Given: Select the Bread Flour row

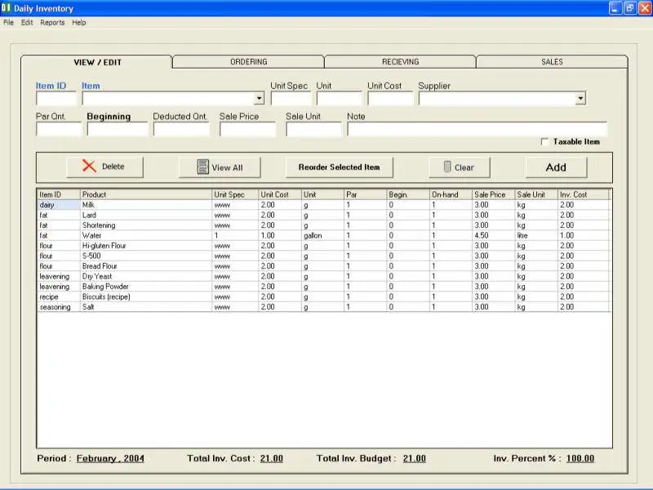Looking at the screenshot, I should [x=323, y=266].
